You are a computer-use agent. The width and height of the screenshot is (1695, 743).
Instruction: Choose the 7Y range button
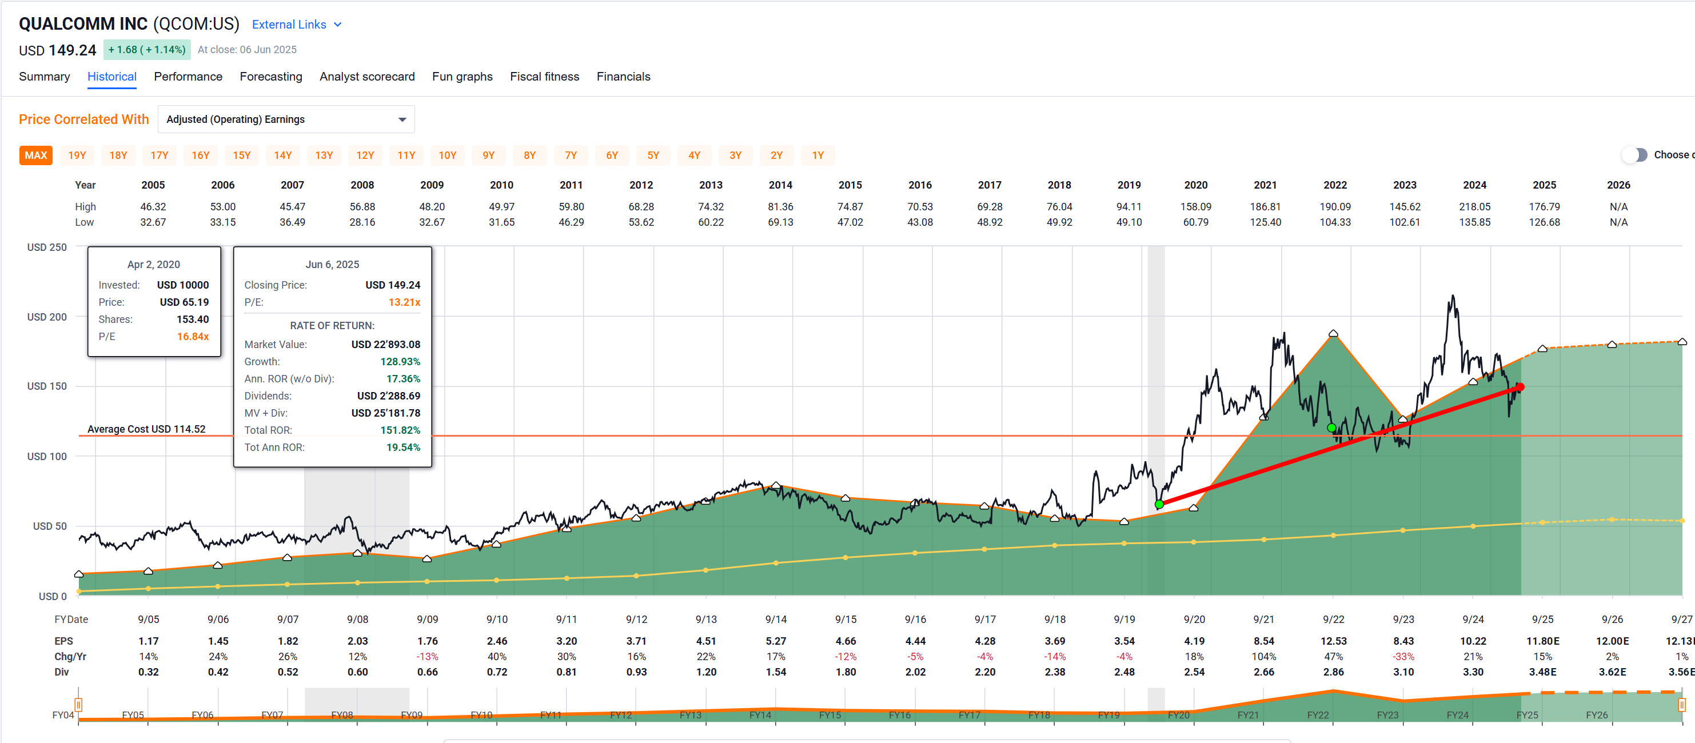pos(571,155)
